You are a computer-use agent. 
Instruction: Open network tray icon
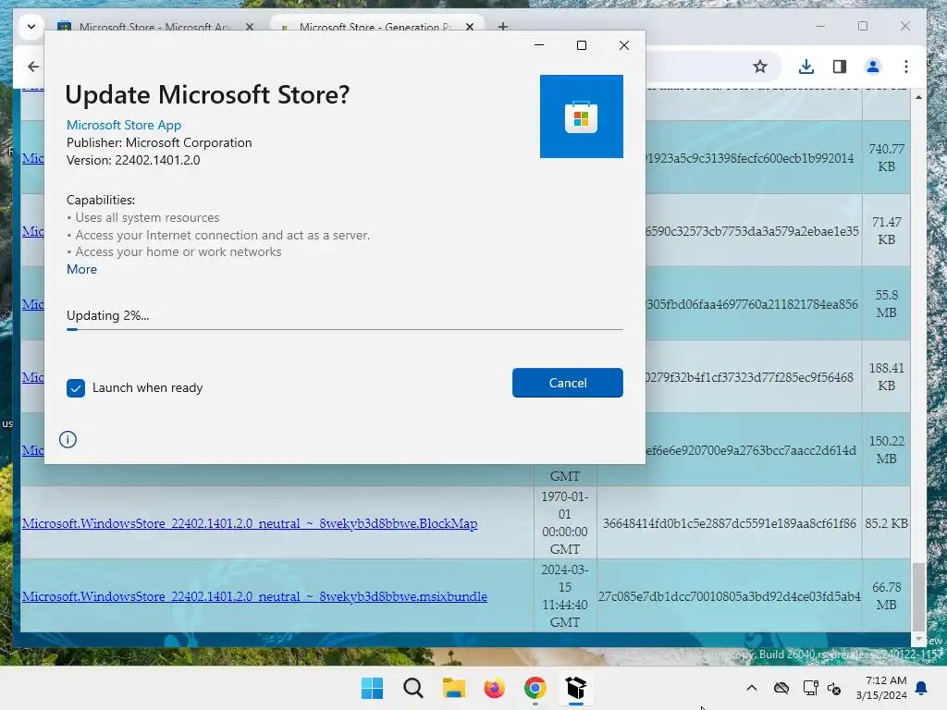point(810,688)
